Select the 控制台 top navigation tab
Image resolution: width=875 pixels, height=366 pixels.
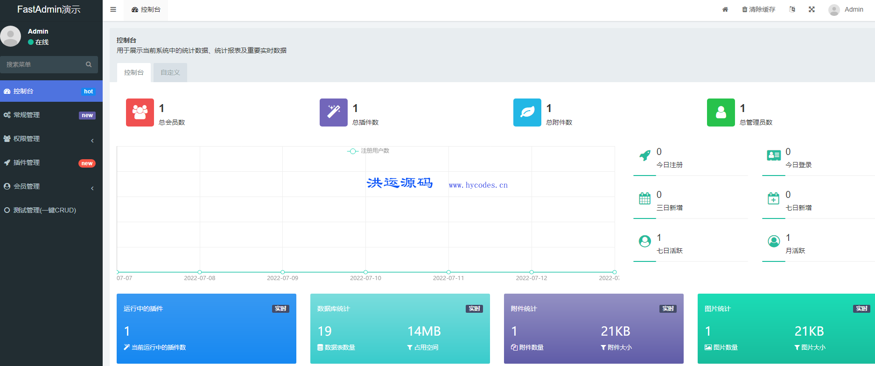(x=146, y=9)
